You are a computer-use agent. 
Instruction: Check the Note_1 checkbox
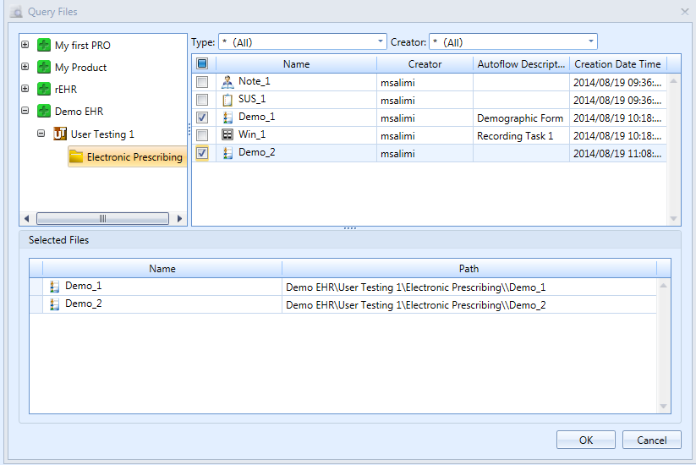(202, 82)
